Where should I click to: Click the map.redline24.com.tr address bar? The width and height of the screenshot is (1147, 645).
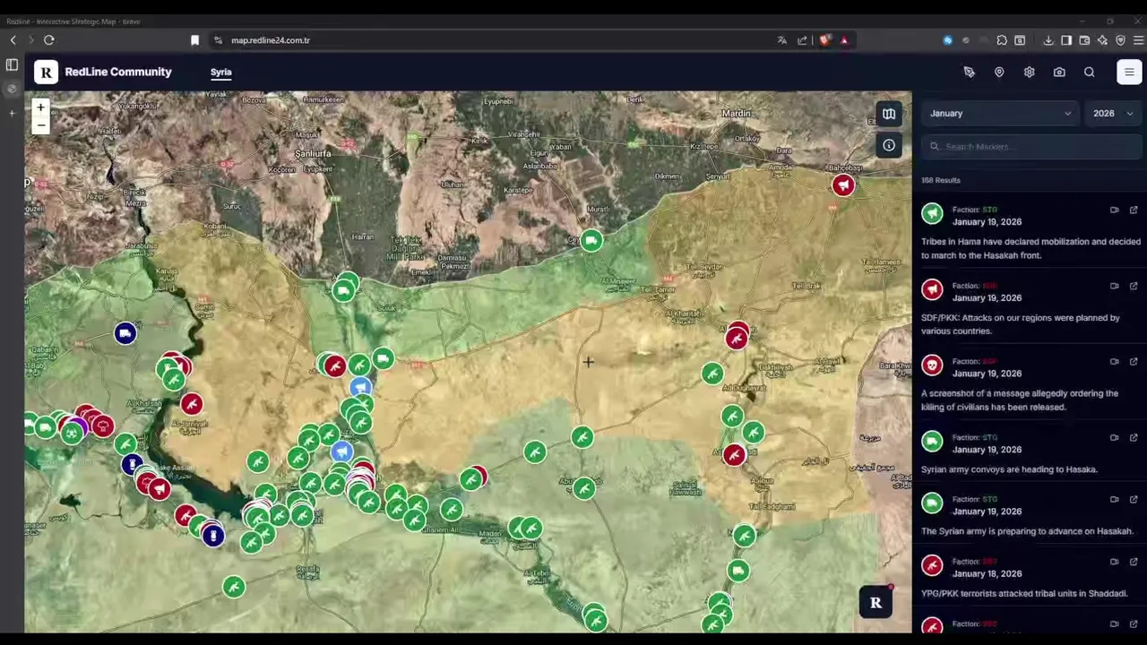pyautogui.click(x=271, y=40)
